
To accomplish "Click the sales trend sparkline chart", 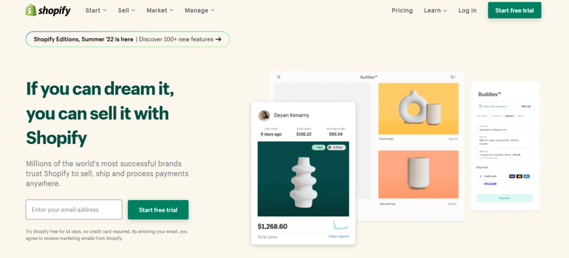I will pyautogui.click(x=340, y=224).
